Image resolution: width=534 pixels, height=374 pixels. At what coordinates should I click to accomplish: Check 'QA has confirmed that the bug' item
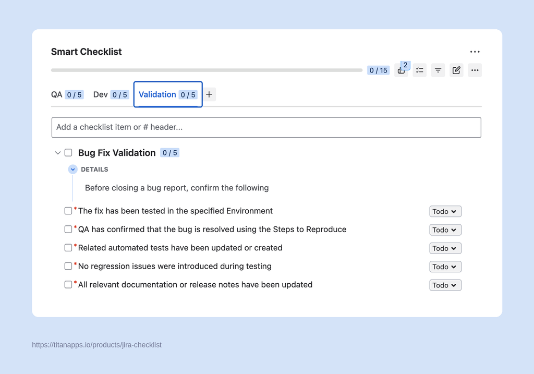click(68, 229)
